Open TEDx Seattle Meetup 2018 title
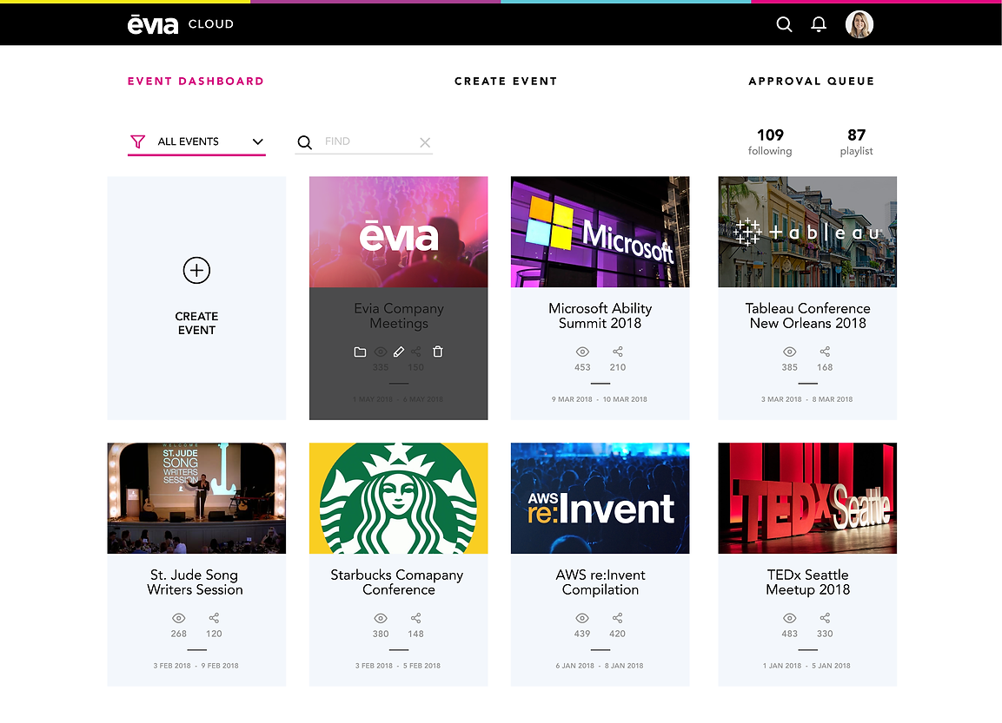 [807, 582]
